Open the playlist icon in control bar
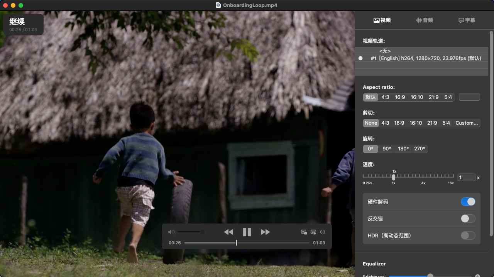Viewport: 494px width, 277px height. click(x=313, y=232)
